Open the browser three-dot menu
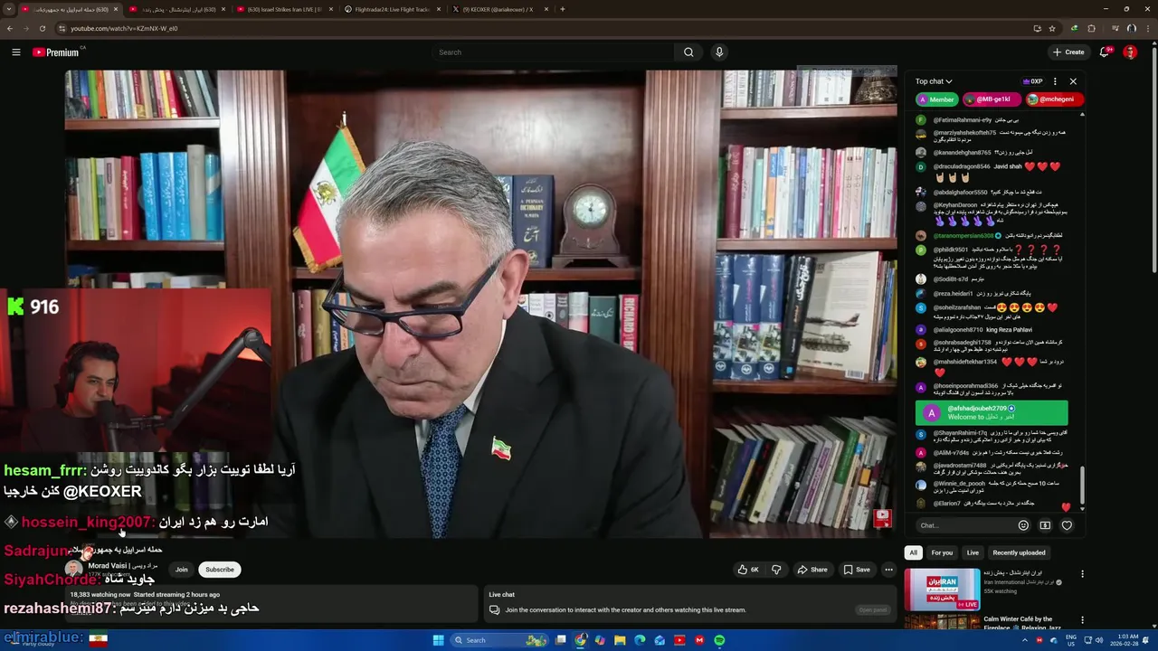 (1148, 28)
